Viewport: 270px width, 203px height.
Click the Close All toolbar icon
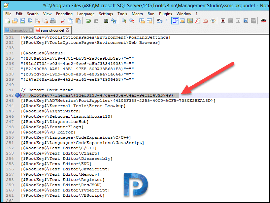(45, 21)
